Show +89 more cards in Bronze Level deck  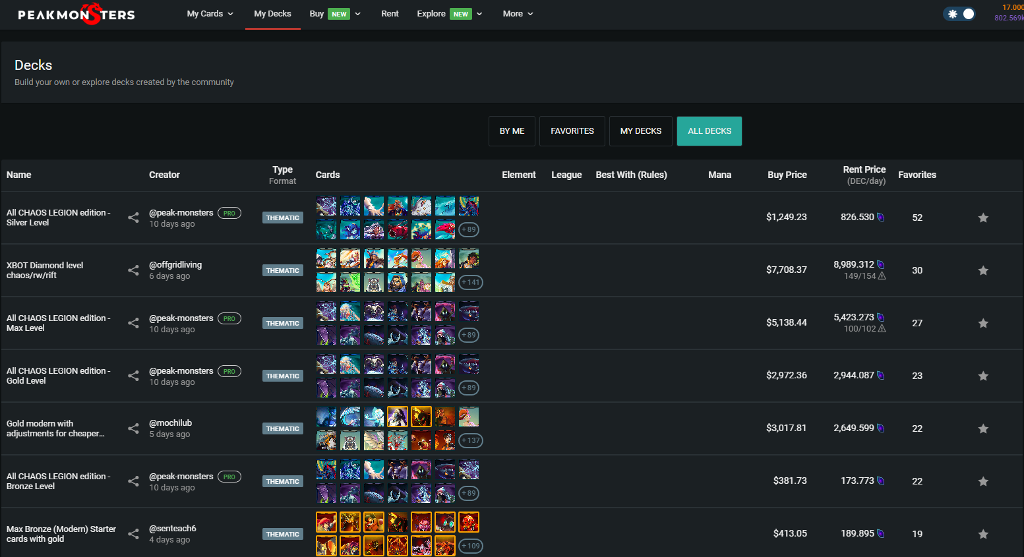point(469,493)
